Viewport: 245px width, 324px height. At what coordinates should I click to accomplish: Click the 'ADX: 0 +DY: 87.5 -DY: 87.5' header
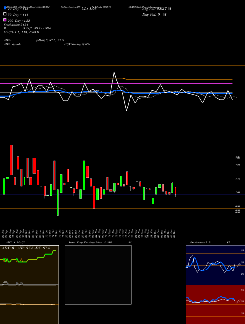coord(26,248)
